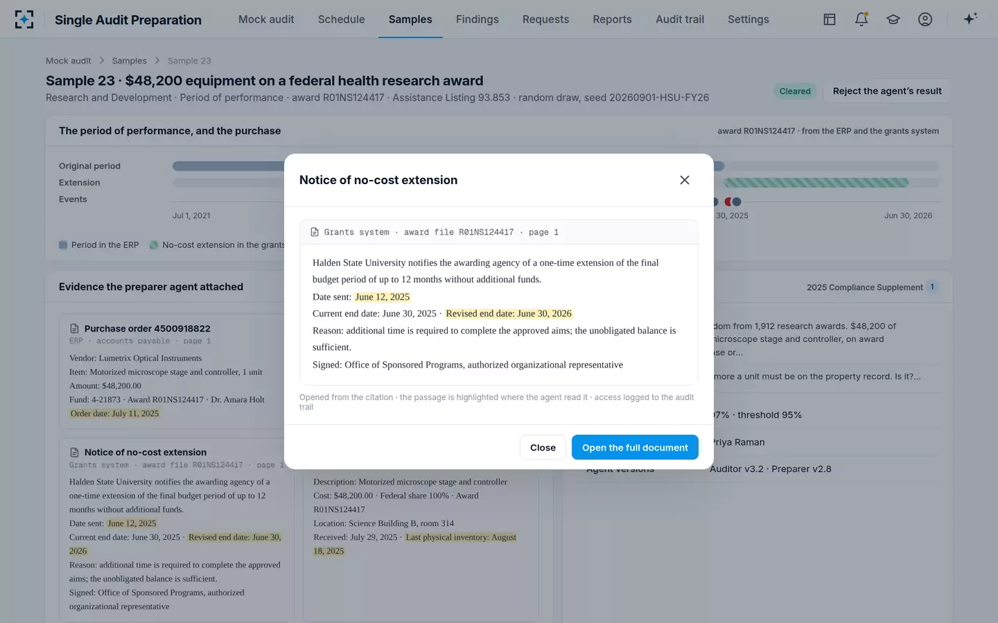The image size is (998, 623).
Task: Click the Mock audit breadcrumb link
Action: (68, 61)
